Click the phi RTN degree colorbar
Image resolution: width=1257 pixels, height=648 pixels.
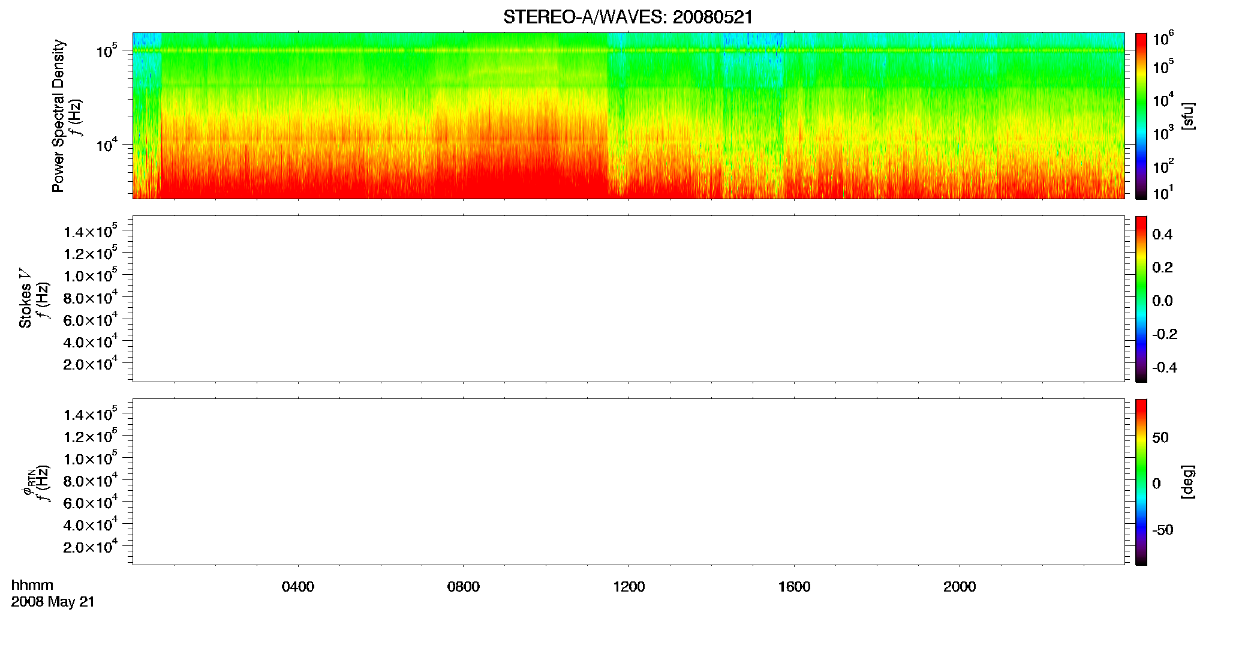click(1141, 482)
